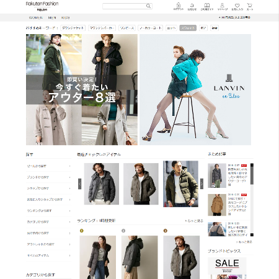Open the olive puffer jacket recent item

pos(180,184)
